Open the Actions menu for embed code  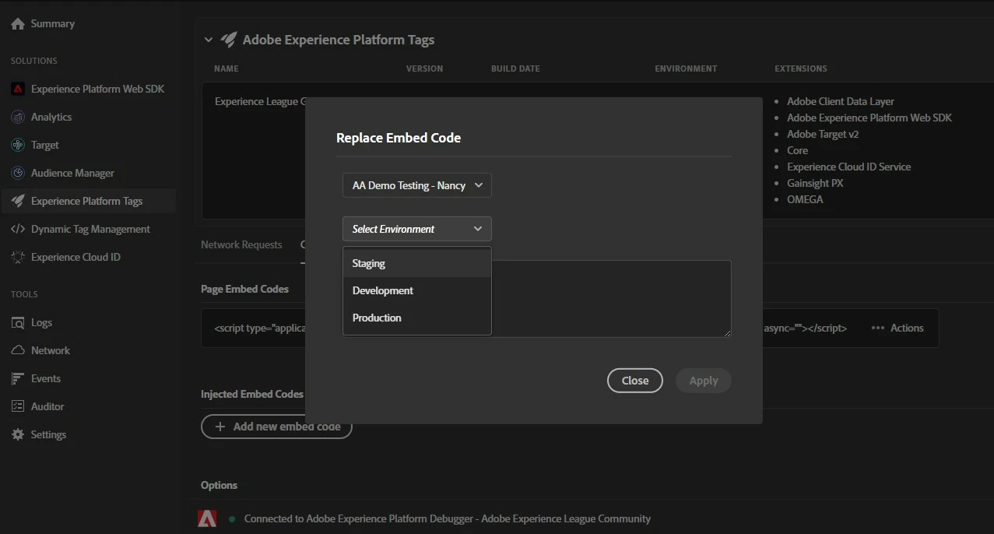(x=897, y=328)
